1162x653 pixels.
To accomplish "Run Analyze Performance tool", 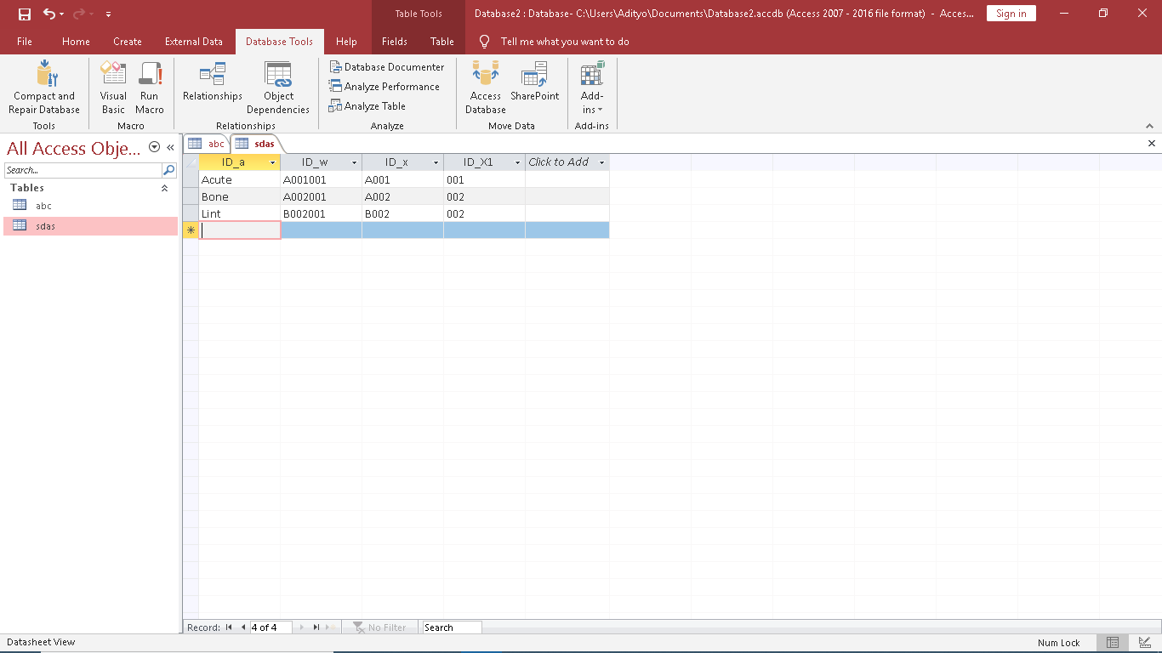I will click(384, 87).
